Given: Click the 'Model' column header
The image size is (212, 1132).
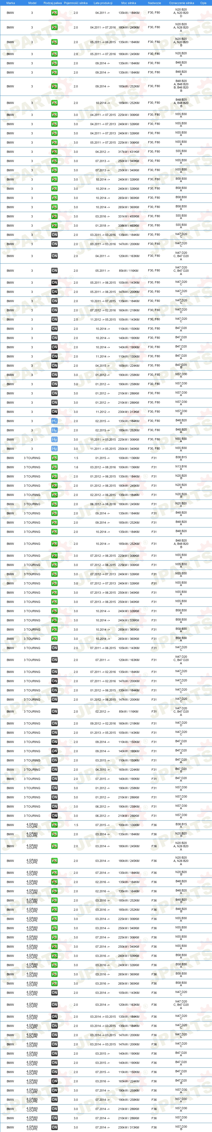Looking at the screenshot, I should 32,3.
